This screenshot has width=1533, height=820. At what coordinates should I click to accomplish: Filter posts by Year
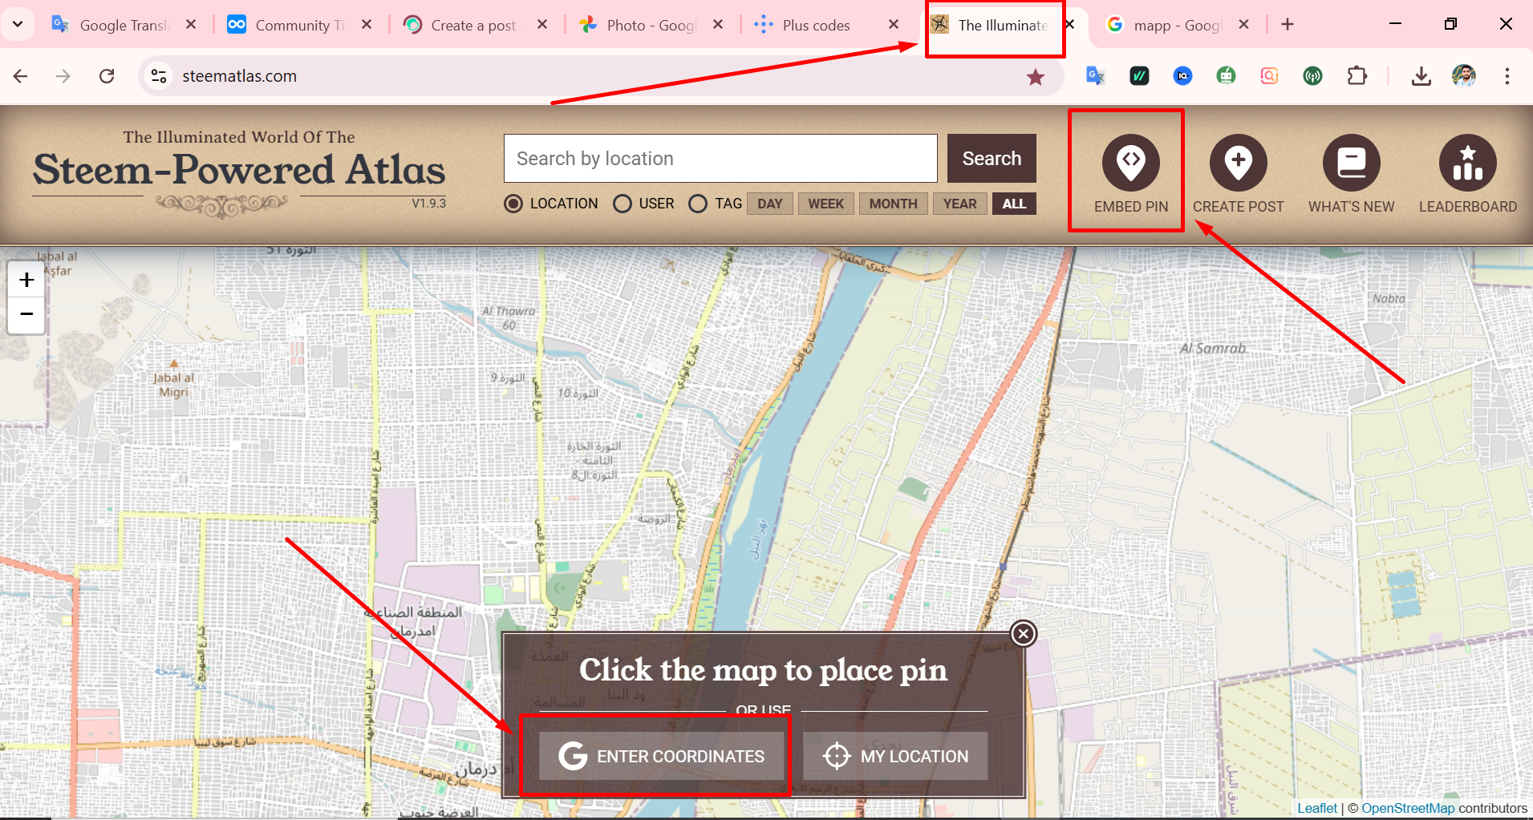click(x=959, y=204)
